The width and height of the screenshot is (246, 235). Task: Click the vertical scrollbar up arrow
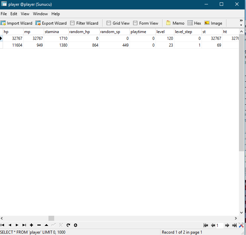click(241, 31)
